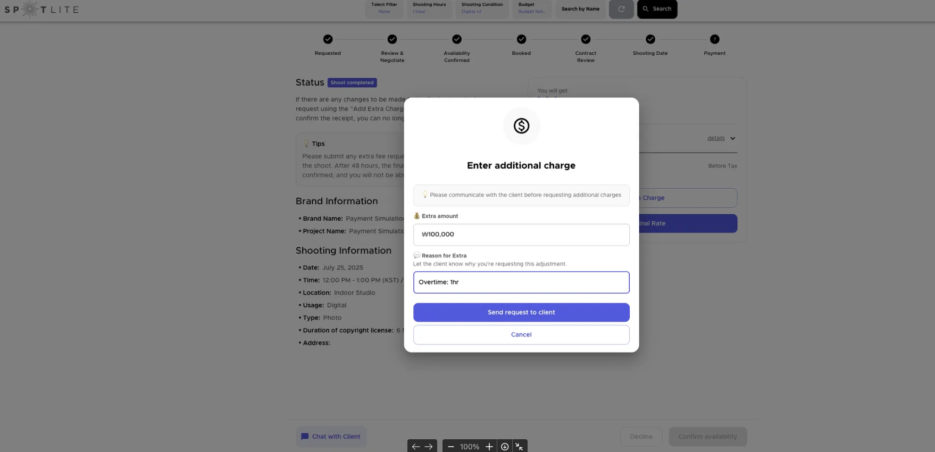Send request to client
This screenshot has height=452, width=935.
(521, 313)
